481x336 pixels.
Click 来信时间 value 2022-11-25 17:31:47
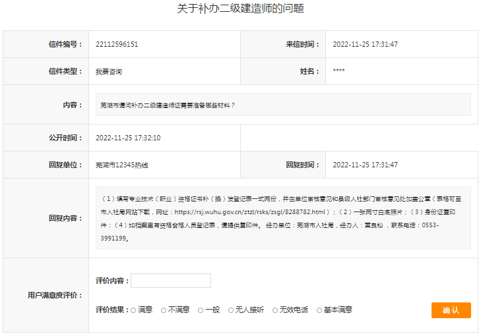(365, 44)
